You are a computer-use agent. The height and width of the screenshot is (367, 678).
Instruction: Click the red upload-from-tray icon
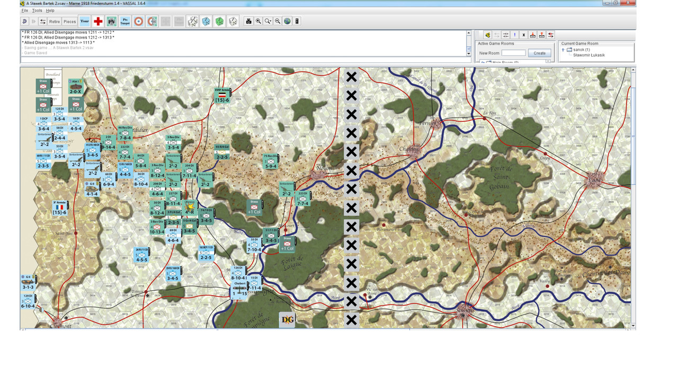(542, 35)
